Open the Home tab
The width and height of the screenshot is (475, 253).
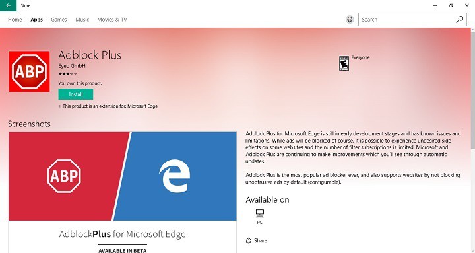(15, 20)
